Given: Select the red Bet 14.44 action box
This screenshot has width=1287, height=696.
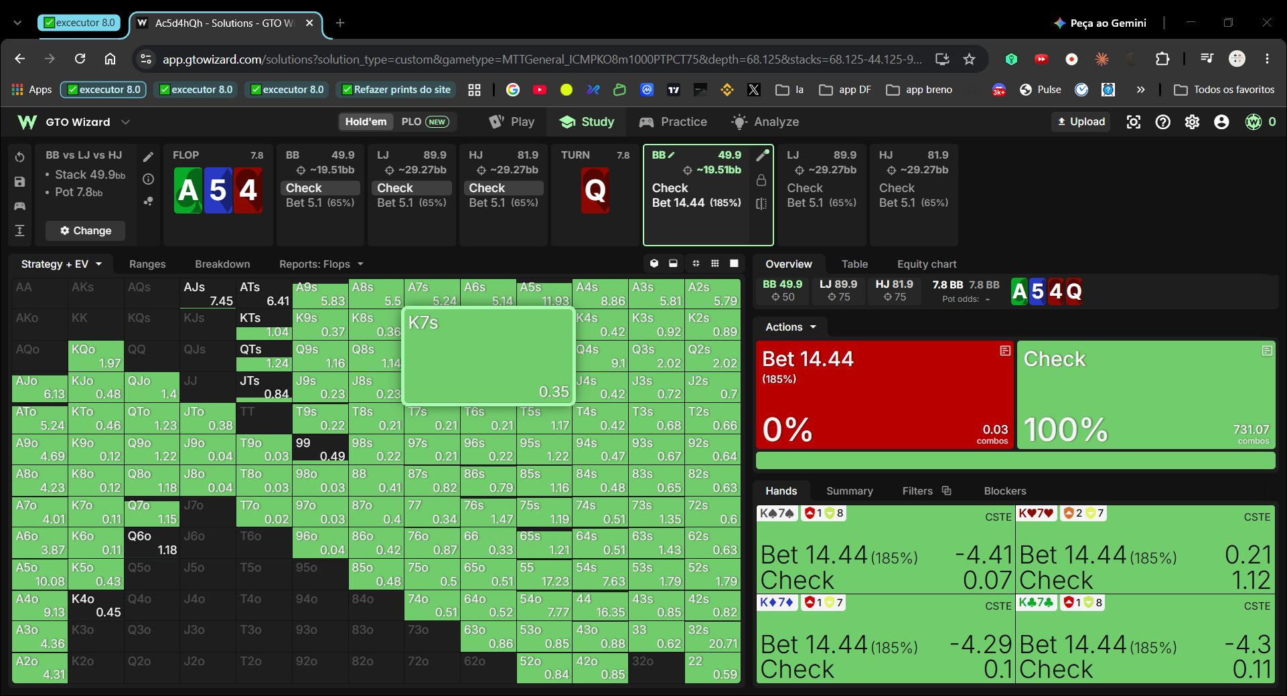Looking at the screenshot, I should click(x=885, y=395).
